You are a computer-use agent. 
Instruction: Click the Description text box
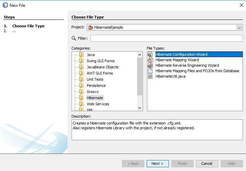157,130
